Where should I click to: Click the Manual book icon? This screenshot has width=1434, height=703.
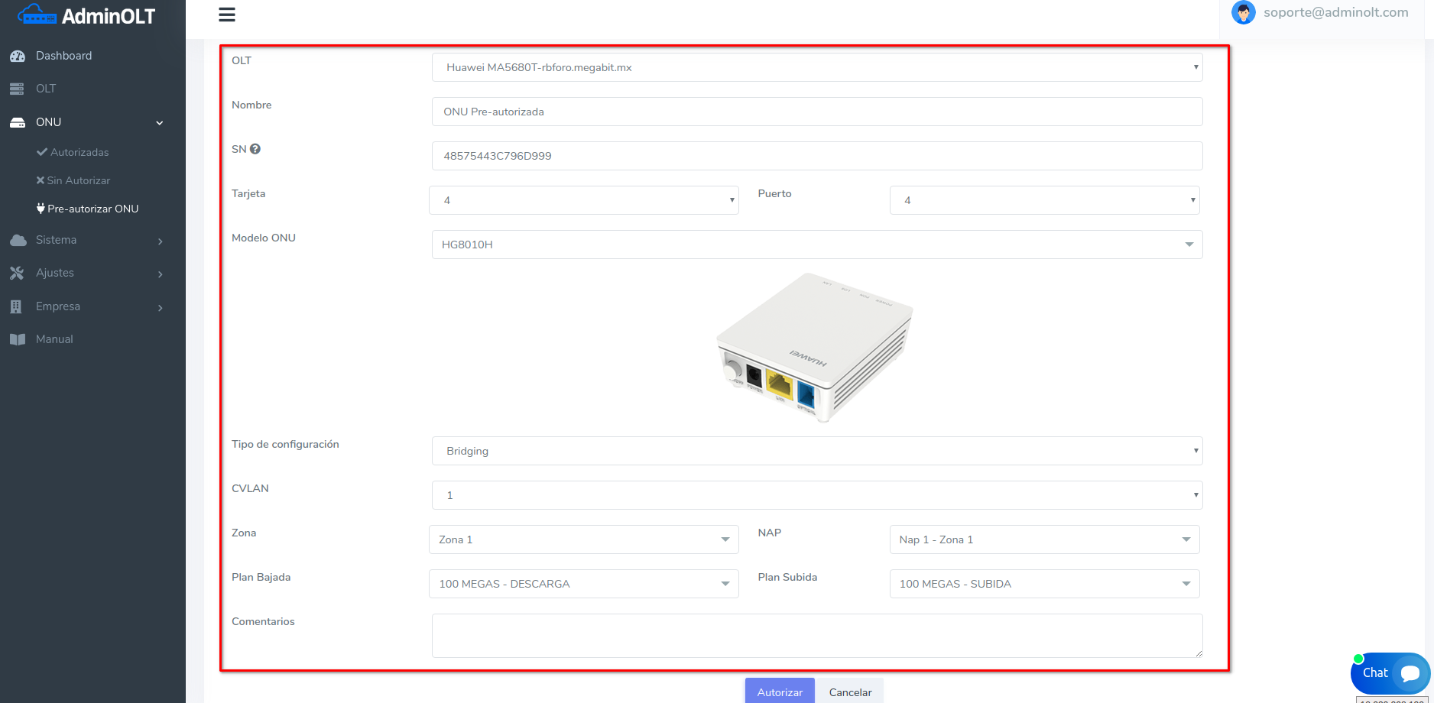(18, 339)
